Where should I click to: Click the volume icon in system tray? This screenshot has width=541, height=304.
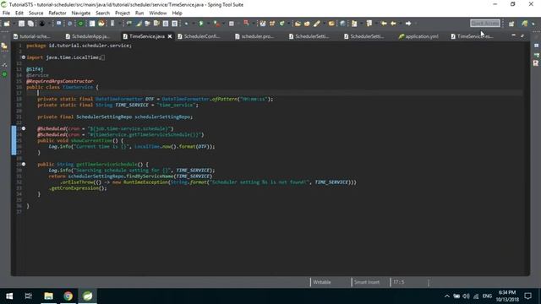coord(466,296)
